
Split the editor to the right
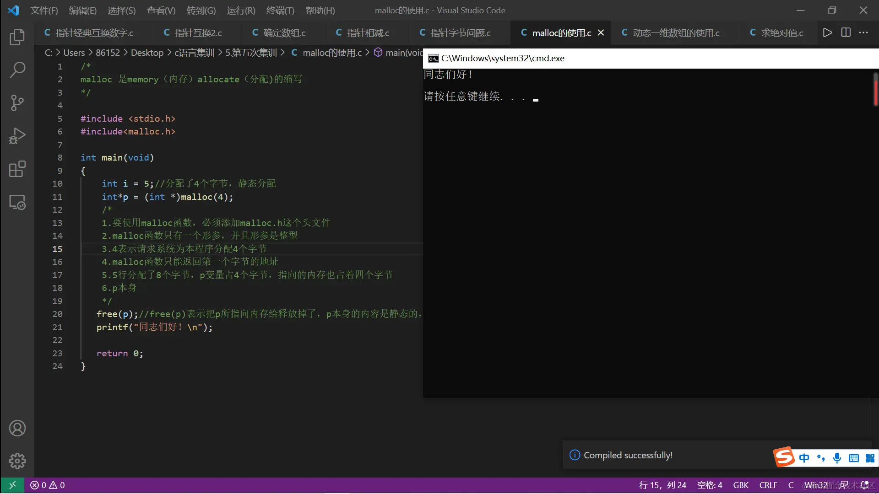pyautogui.click(x=846, y=32)
